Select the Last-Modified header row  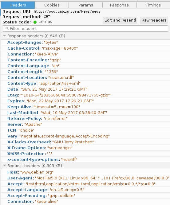coord(85,113)
